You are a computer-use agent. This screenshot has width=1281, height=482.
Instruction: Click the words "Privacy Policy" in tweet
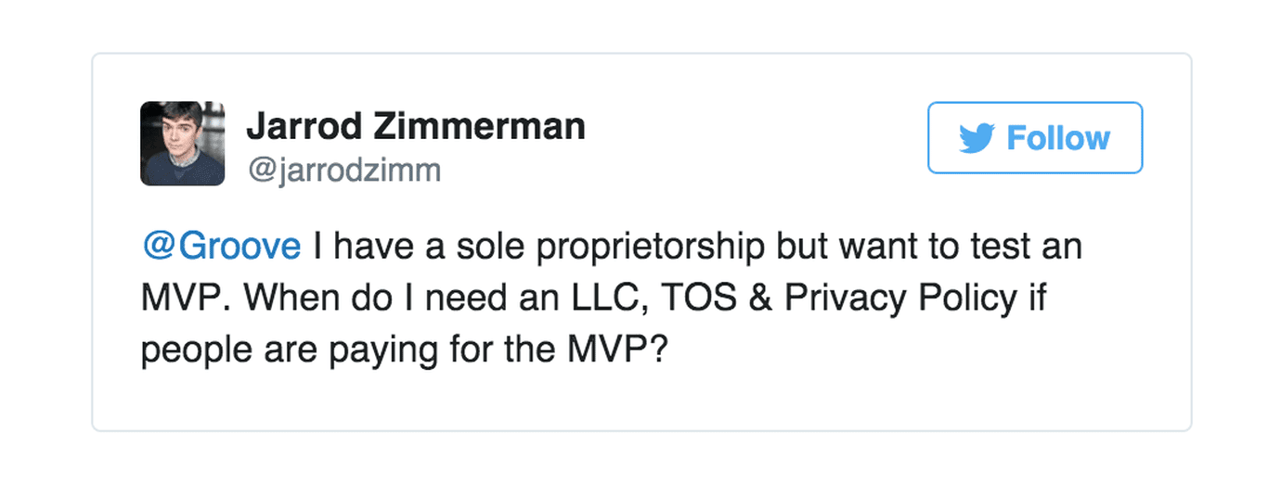coord(900,298)
